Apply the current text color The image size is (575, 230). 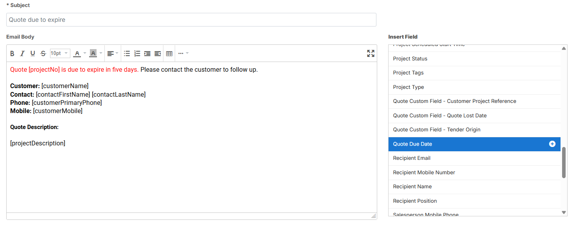(x=77, y=53)
